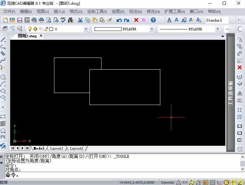This screenshot has width=245, height=185.
Task: Toggle annotation lightbulb icon in status bar
Action: tap(192, 182)
